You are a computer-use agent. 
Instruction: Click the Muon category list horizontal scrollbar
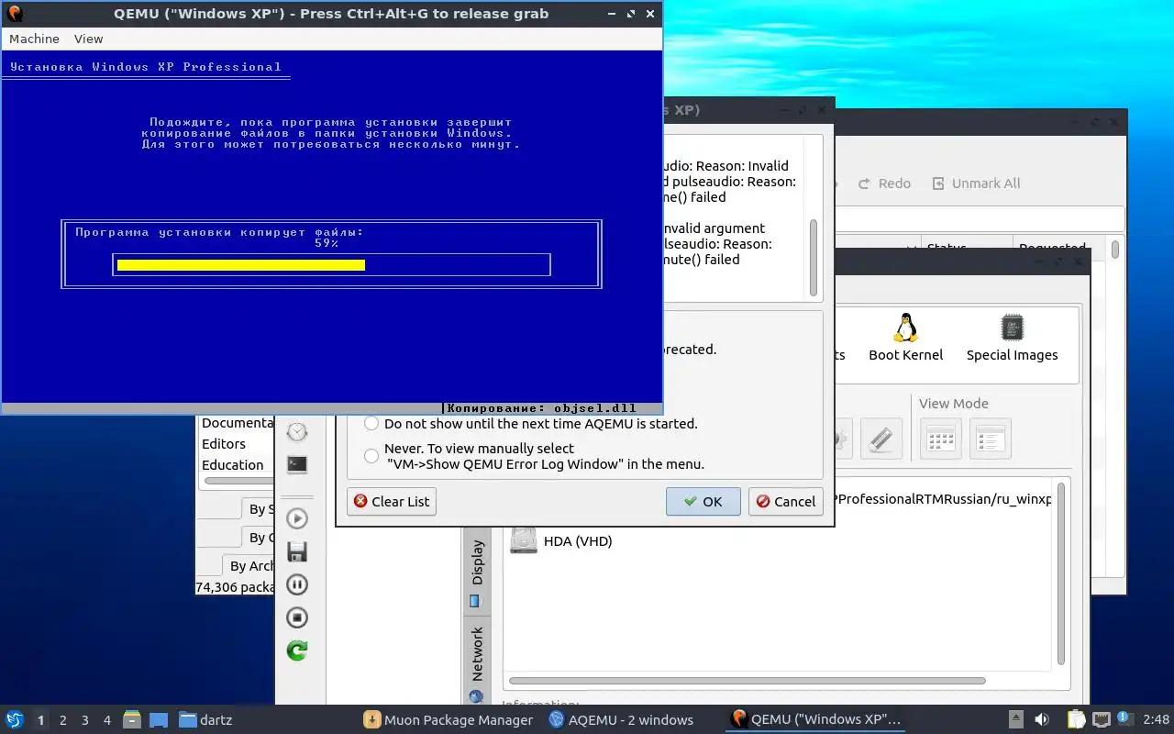coord(238,481)
